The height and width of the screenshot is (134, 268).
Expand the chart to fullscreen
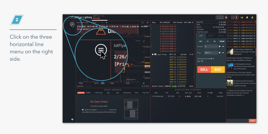pyautogui.click(x=142, y=22)
